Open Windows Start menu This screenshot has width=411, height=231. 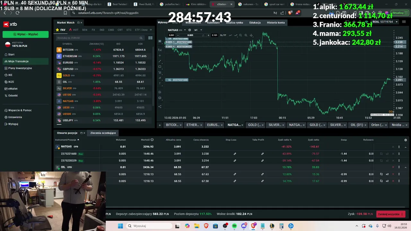point(120,226)
